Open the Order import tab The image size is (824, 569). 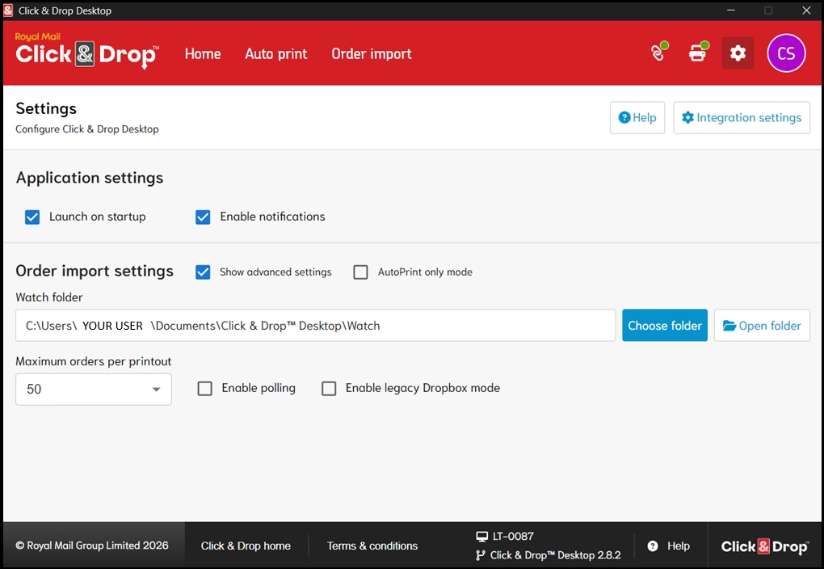372,53
